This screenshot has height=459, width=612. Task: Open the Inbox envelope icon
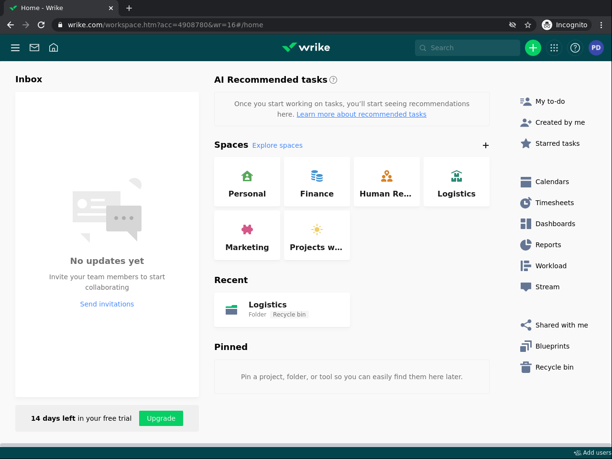(x=34, y=48)
